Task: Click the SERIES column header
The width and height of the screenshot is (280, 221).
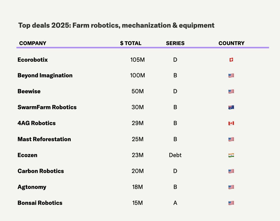Action: [x=175, y=43]
